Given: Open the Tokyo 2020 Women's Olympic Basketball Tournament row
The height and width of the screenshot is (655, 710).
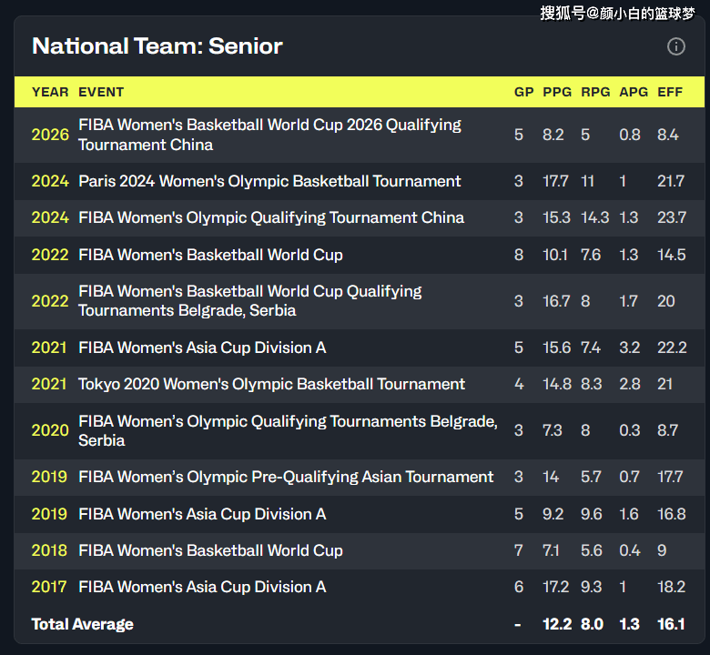Looking at the screenshot, I should (x=271, y=384).
